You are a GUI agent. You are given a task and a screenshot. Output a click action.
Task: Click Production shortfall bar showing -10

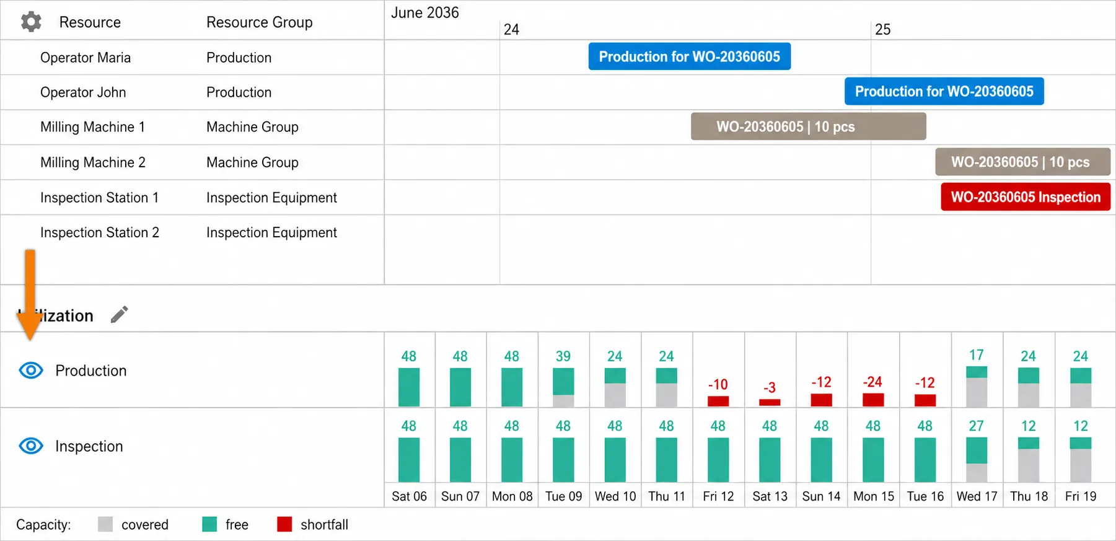[x=718, y=401]
